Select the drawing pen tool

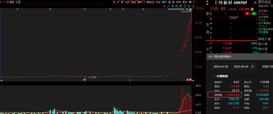168,6
